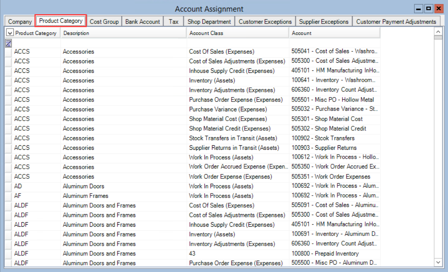Select ACCS 'Work Order Expense (Expenses)' cell
This screenshot has height=272, width=448.
pyautogui.click(x=238, y=177)
